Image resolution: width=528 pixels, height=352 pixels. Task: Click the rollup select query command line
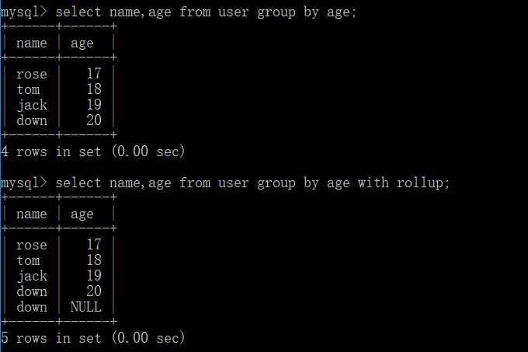pyautogui.click(x=225, y=183)
